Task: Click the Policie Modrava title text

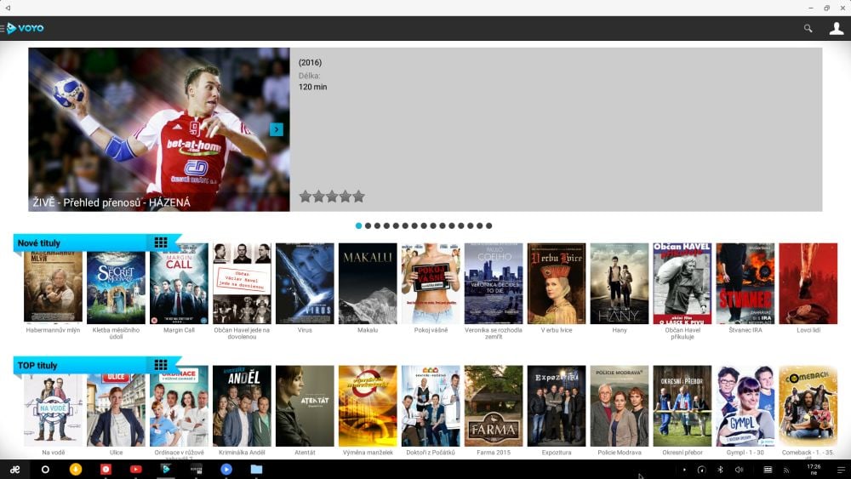Action: tap(620, 453)
